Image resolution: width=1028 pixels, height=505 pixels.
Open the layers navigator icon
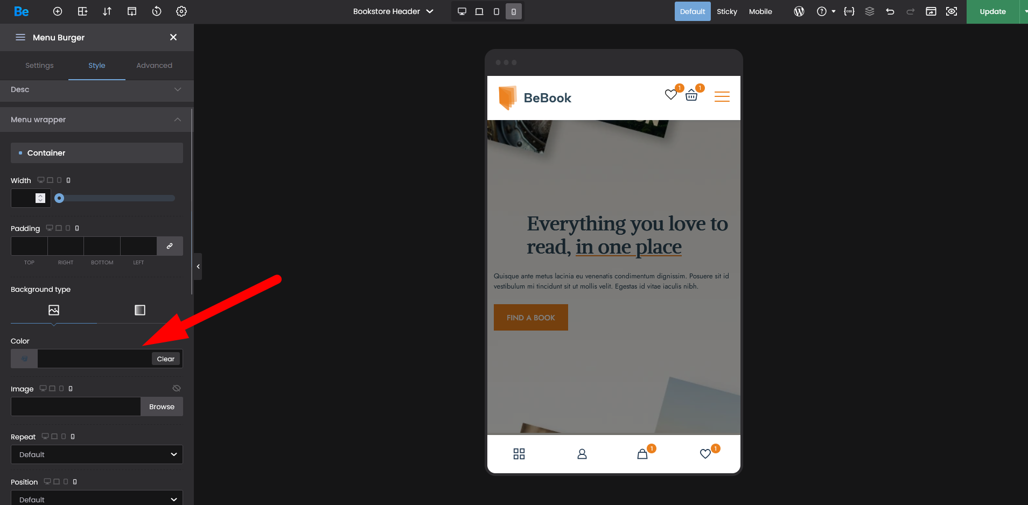pyautogui.click(x=870, y=11)
